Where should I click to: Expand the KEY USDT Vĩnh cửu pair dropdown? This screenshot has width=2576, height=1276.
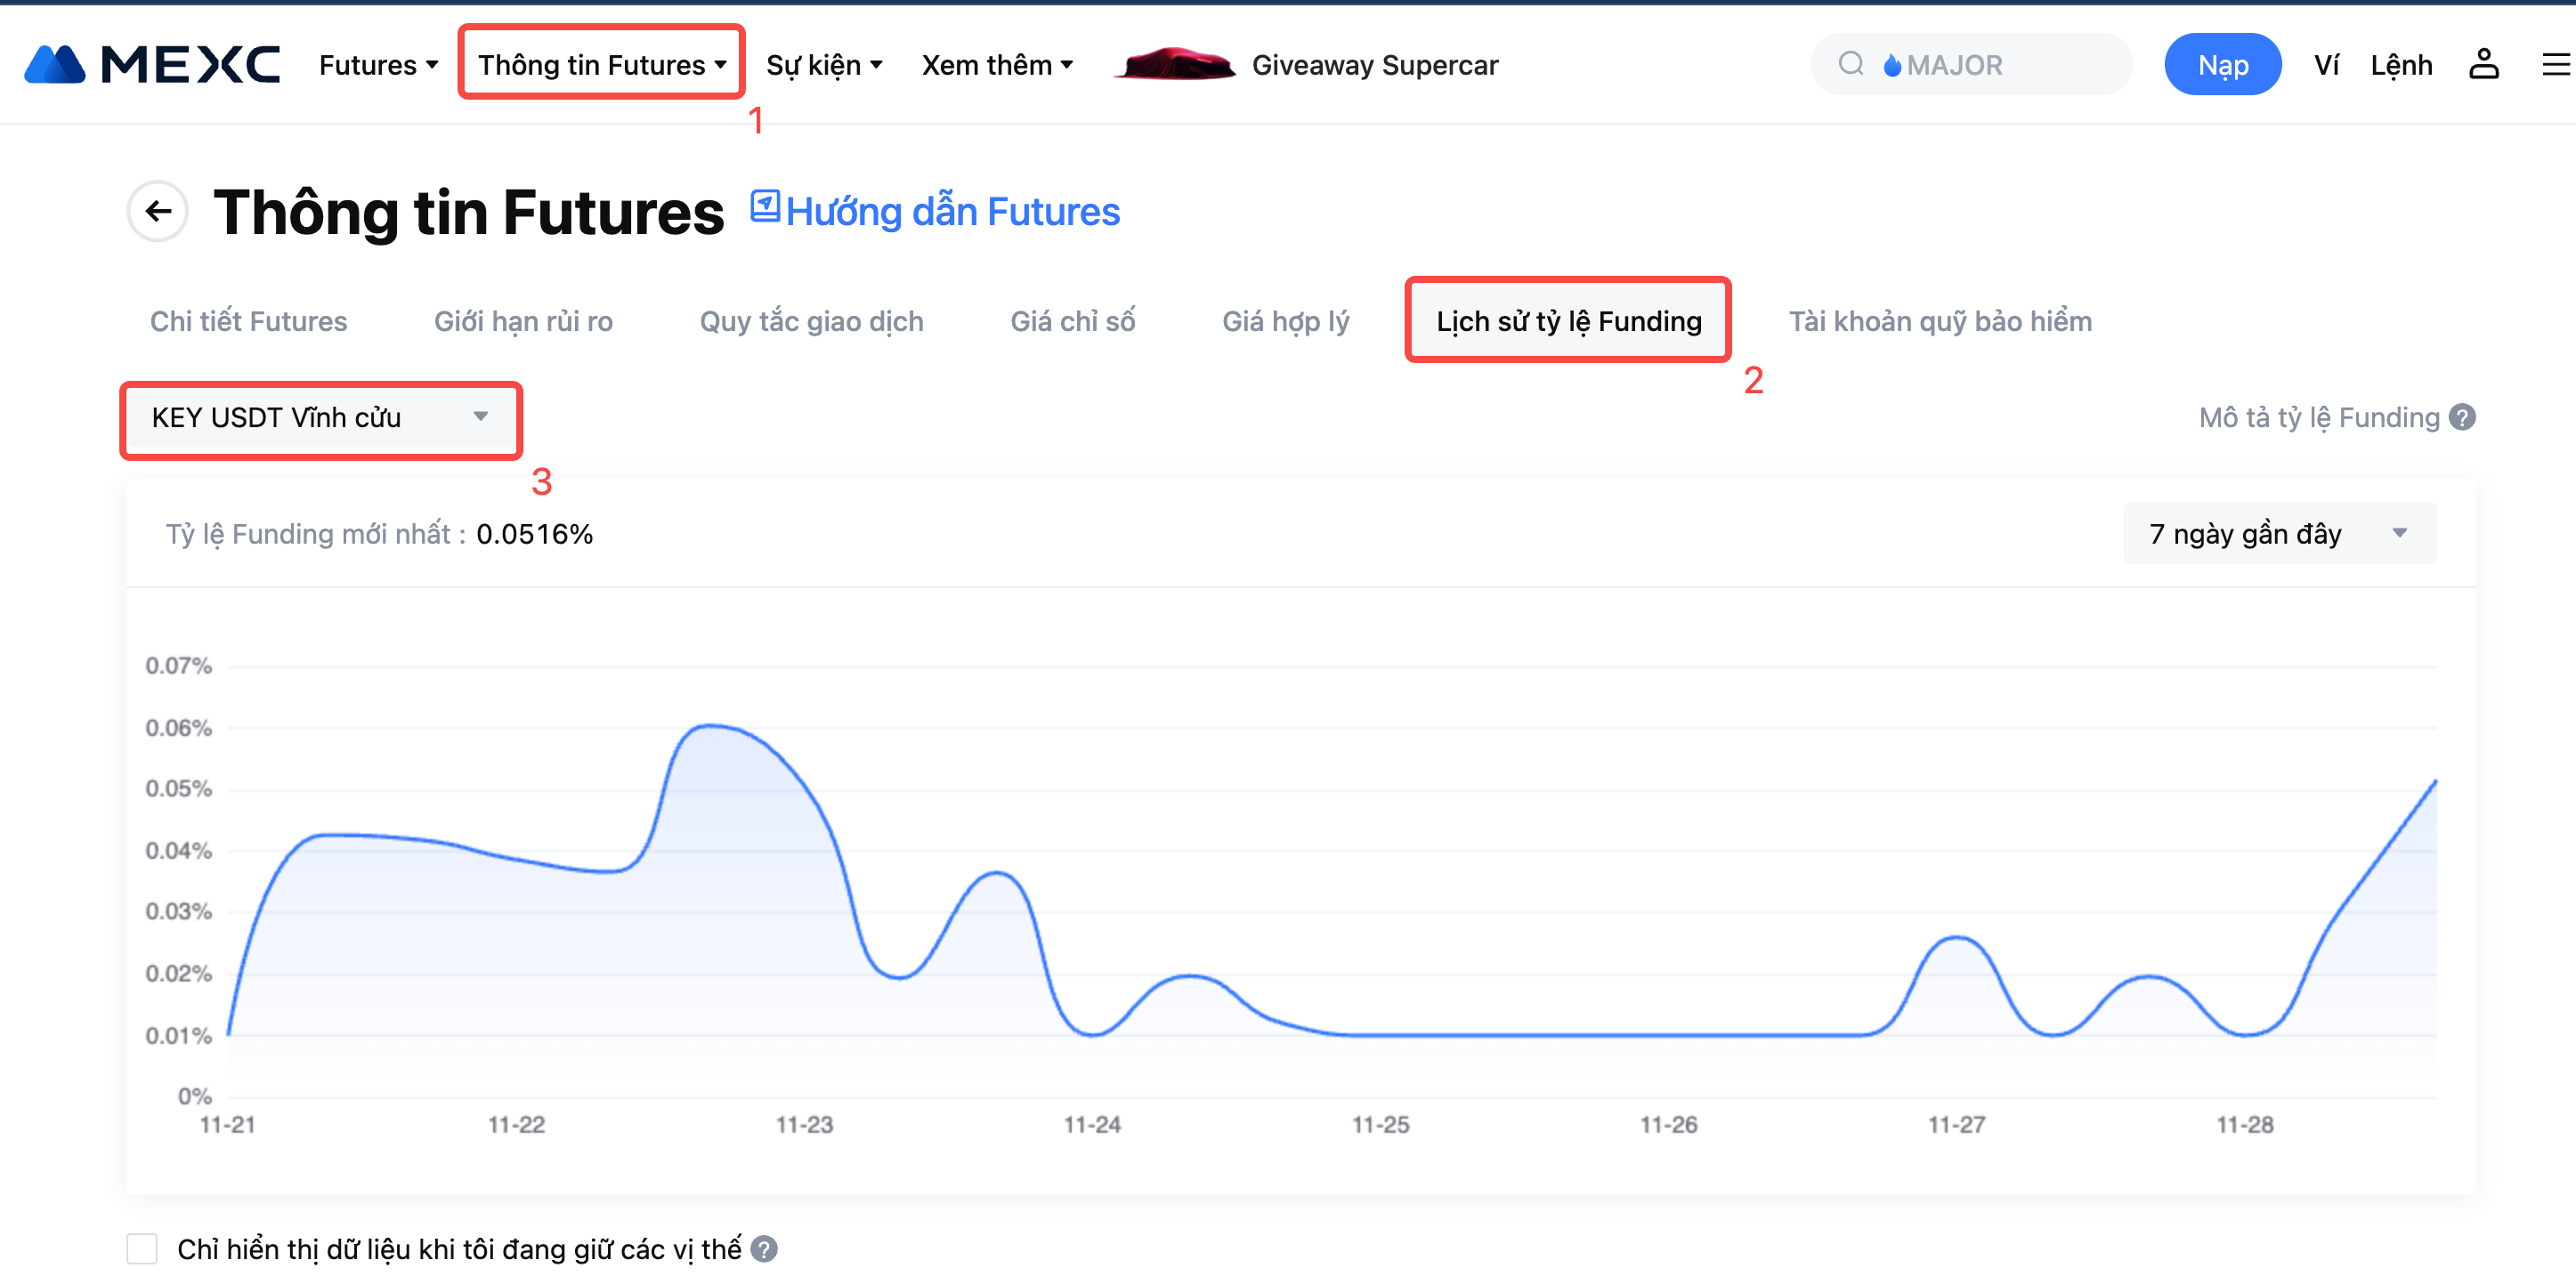point(320,418)
